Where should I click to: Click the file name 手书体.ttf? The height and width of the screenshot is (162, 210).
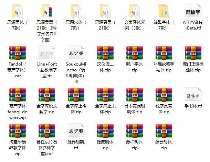click(x=193, y=106)
